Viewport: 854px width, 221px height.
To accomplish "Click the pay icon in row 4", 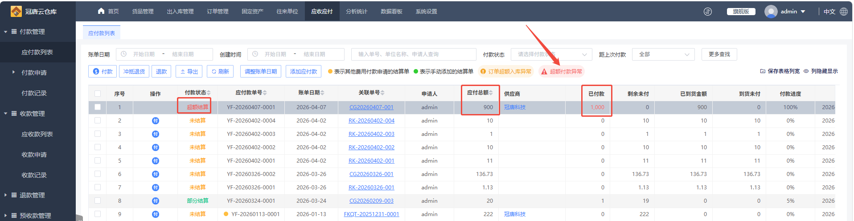I will (155, 147).
